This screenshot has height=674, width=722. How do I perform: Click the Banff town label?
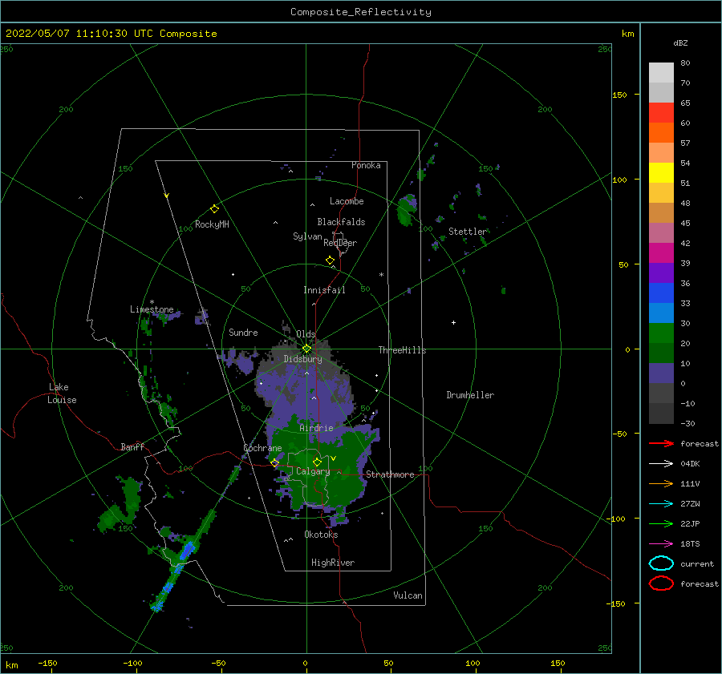[132, 446]
